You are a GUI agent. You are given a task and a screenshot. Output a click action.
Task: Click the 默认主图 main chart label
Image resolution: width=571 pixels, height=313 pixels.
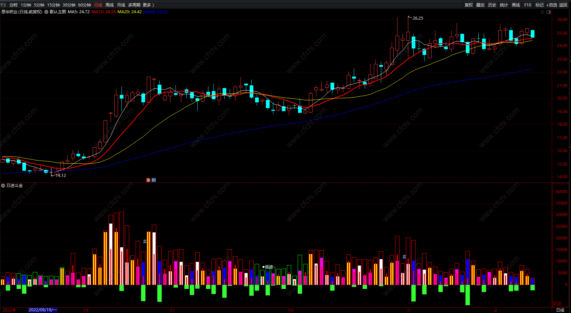[x=58, y=12]
